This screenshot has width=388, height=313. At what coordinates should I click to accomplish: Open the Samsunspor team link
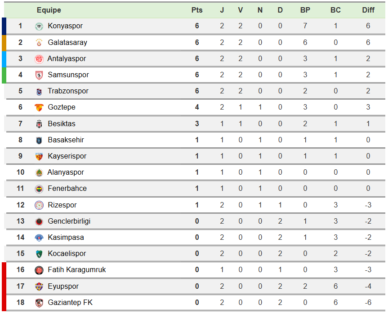coord(68,75)
